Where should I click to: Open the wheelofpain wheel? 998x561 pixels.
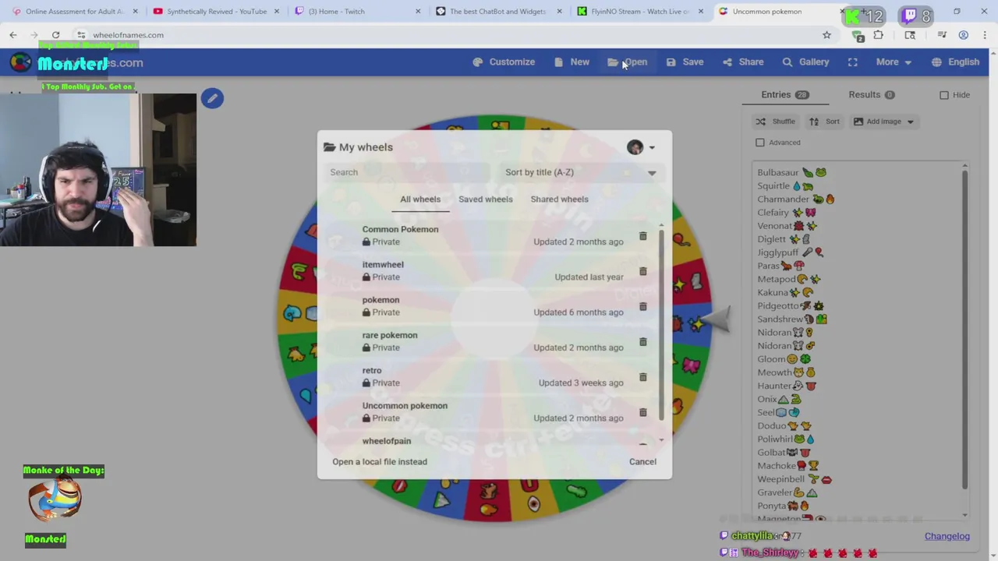[387, 441]
